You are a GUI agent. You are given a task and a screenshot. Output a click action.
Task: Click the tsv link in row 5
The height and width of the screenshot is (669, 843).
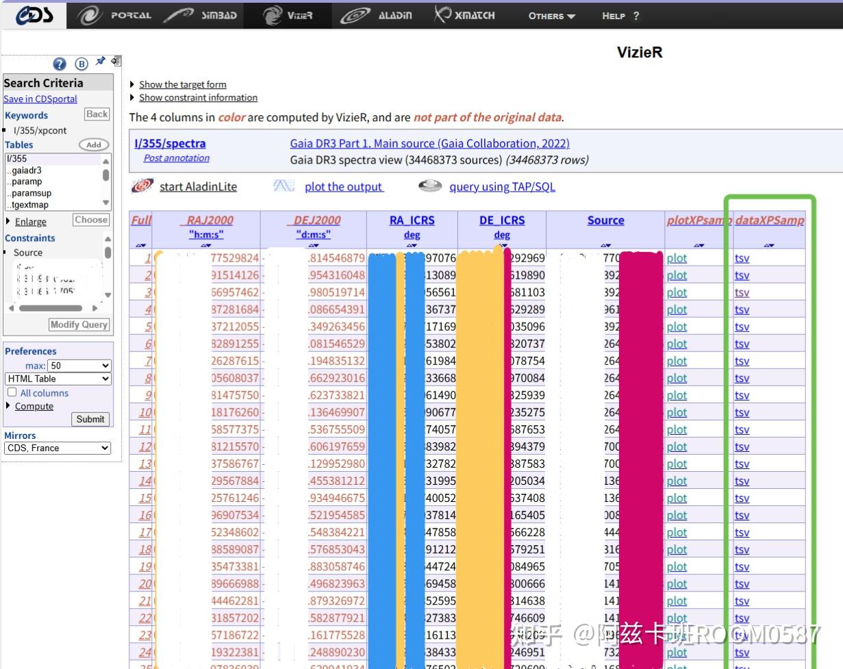(x=742, y=327)
